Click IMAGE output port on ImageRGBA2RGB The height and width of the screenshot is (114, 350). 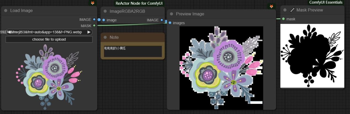(162, 20)
